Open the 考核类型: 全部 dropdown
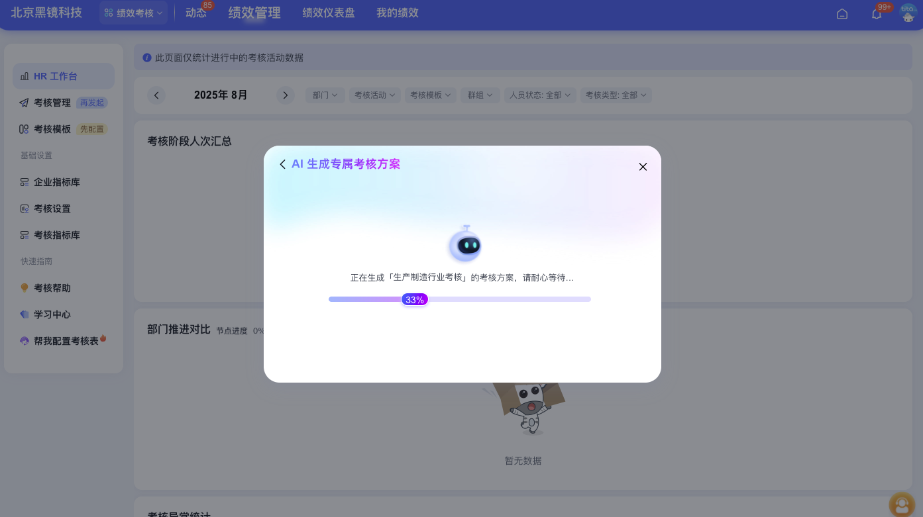Image resolution: width=923 pixels, height=517 pixels. (616, 95)
